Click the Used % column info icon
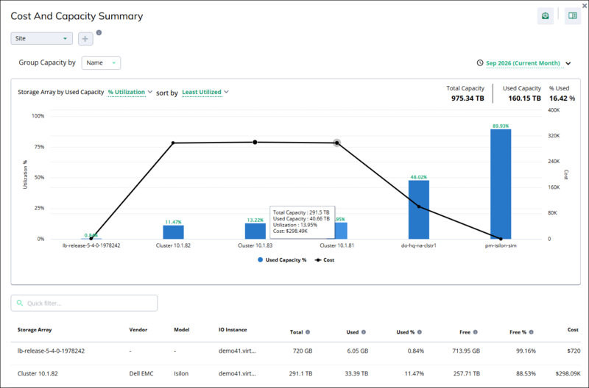The image size is (589, 388). (x=419, y=332)
